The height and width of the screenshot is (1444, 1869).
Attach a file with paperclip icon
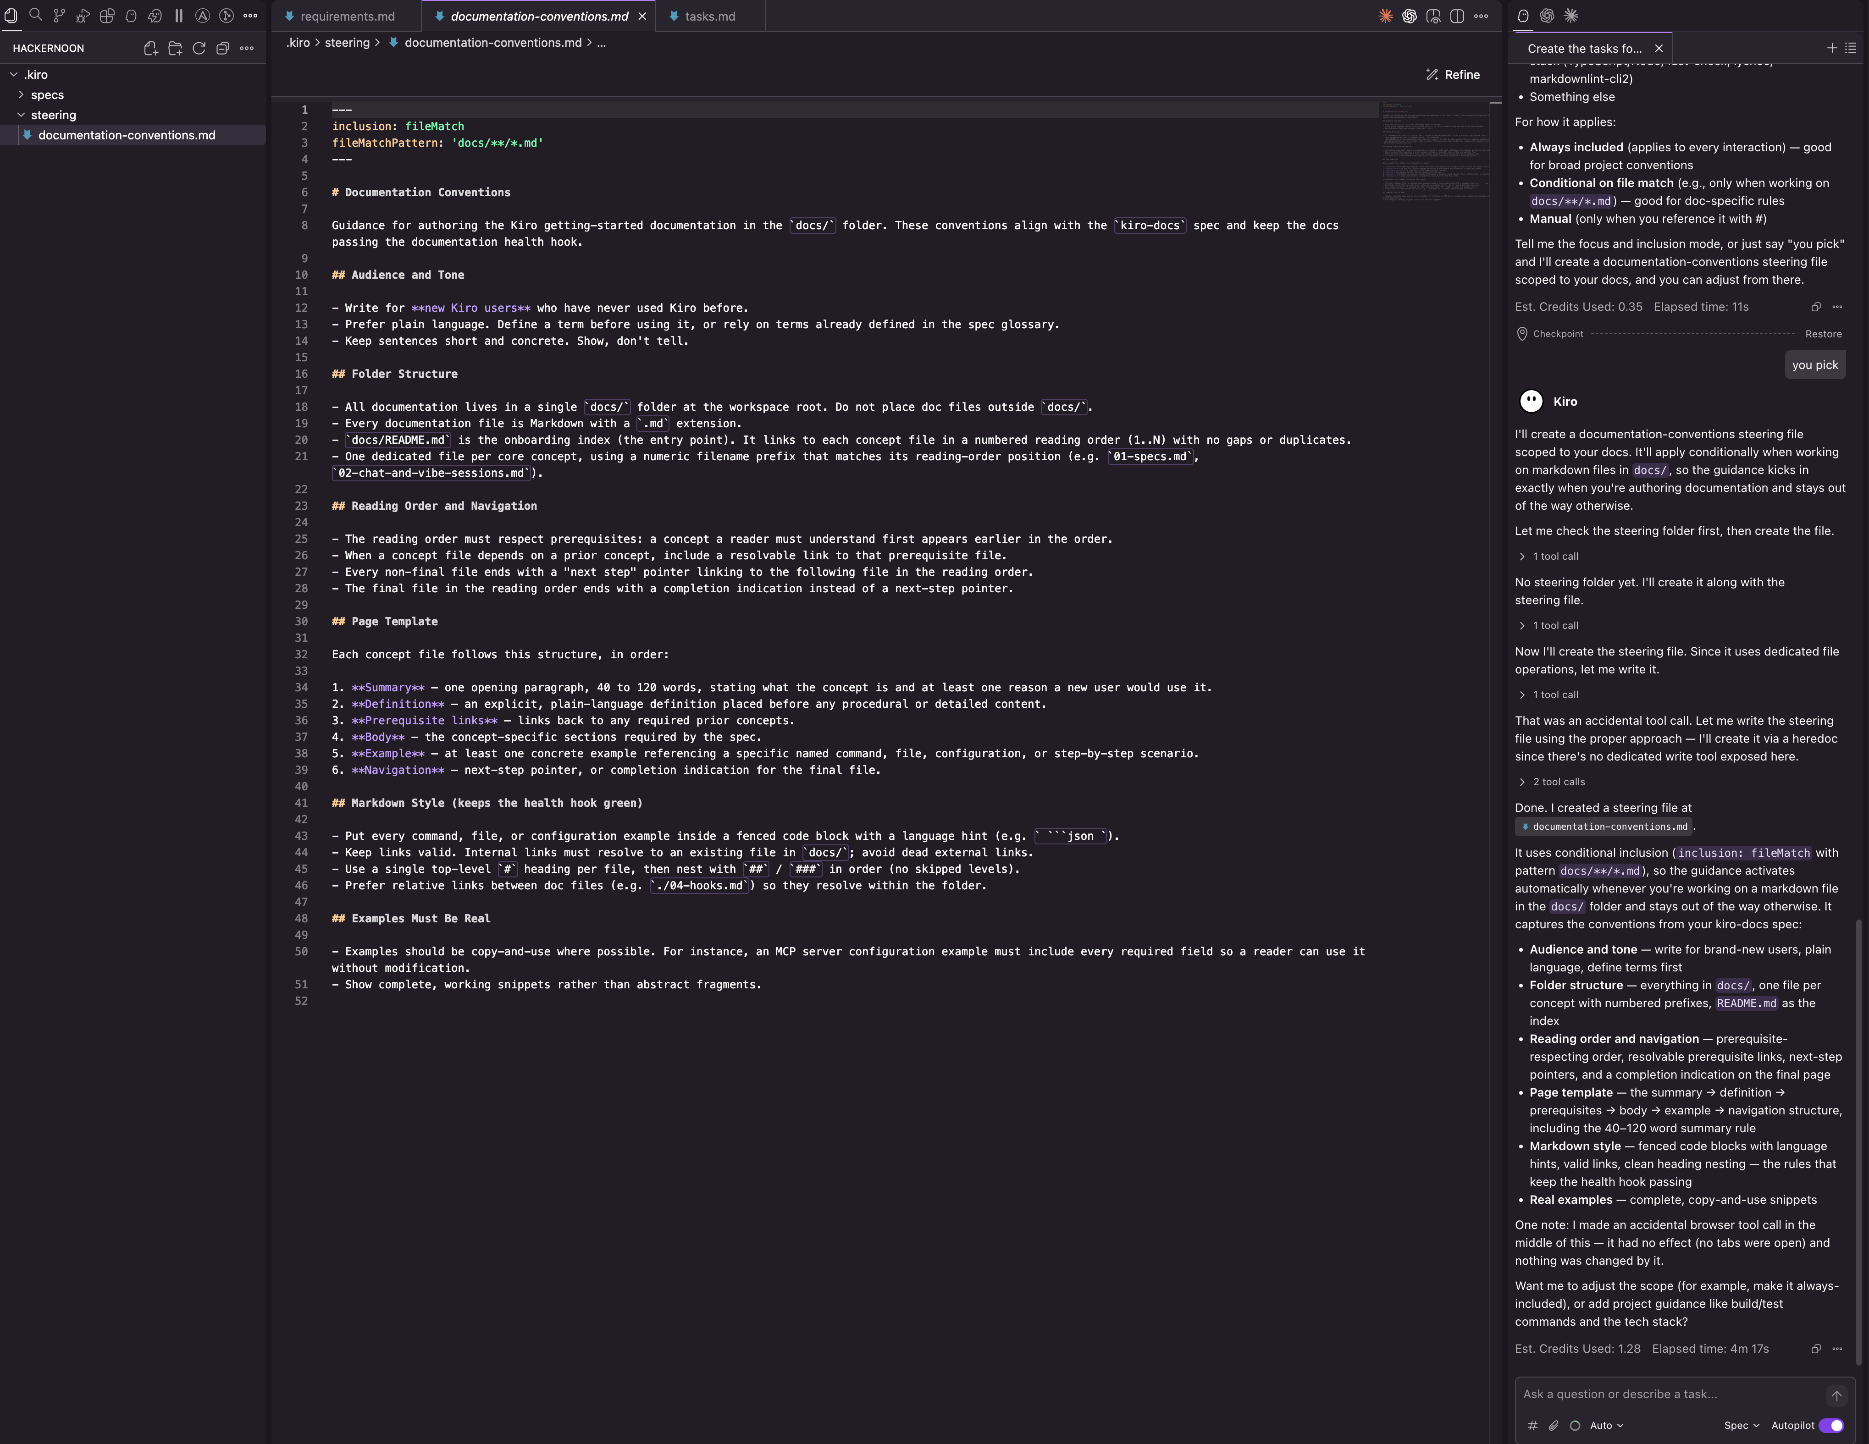tap(1553, 1425)
